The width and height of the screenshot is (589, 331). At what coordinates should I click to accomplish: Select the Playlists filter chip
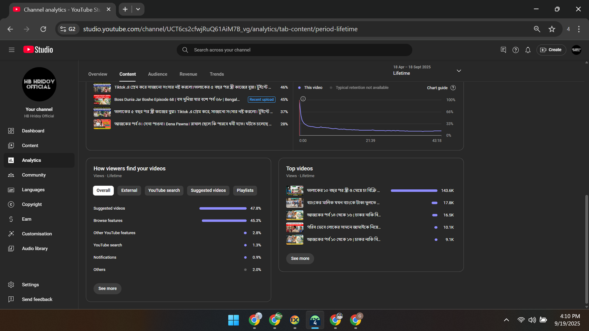[x=245, y=191]
